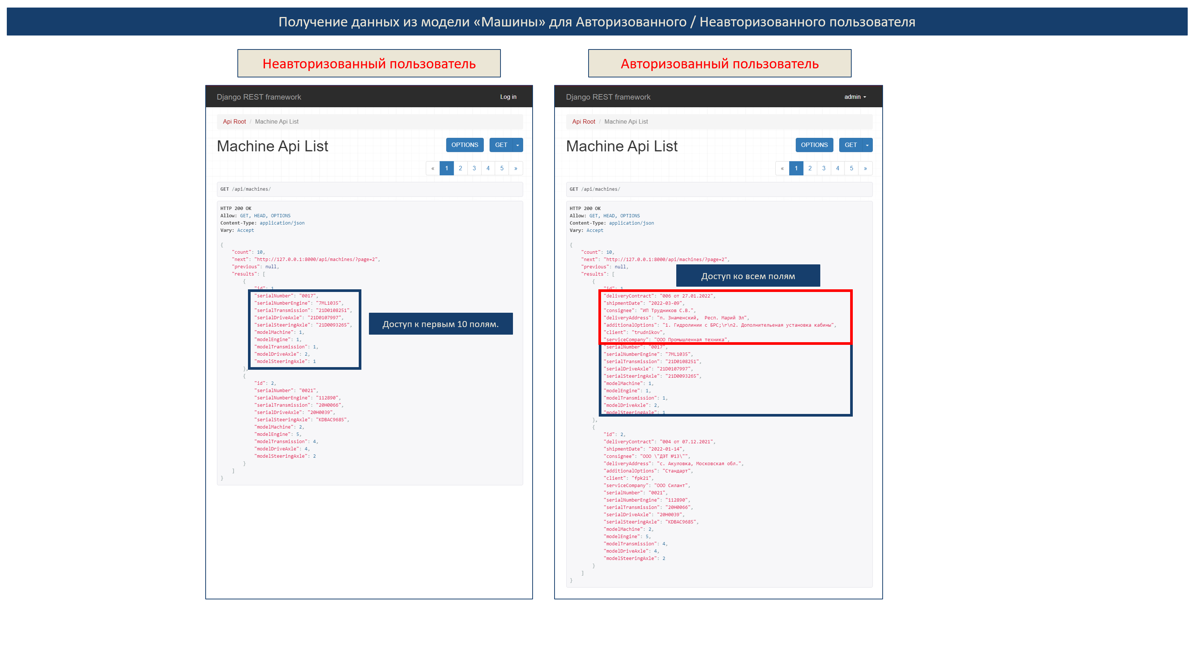Click the OPTIONS button in the right panel
1193x667 pixels.
pyautogui.click(x=814, y=145)
